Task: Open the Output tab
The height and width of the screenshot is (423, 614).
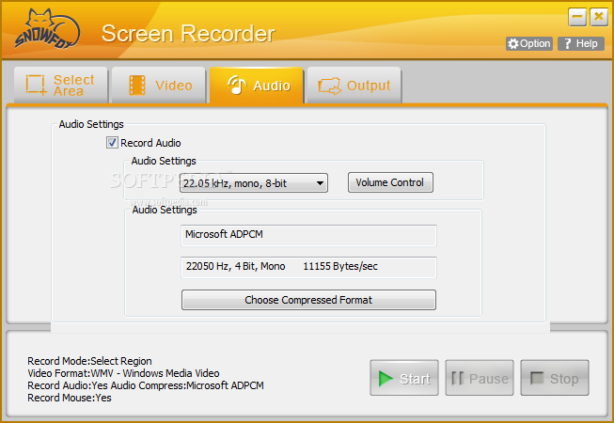Action: click(354, 85)
